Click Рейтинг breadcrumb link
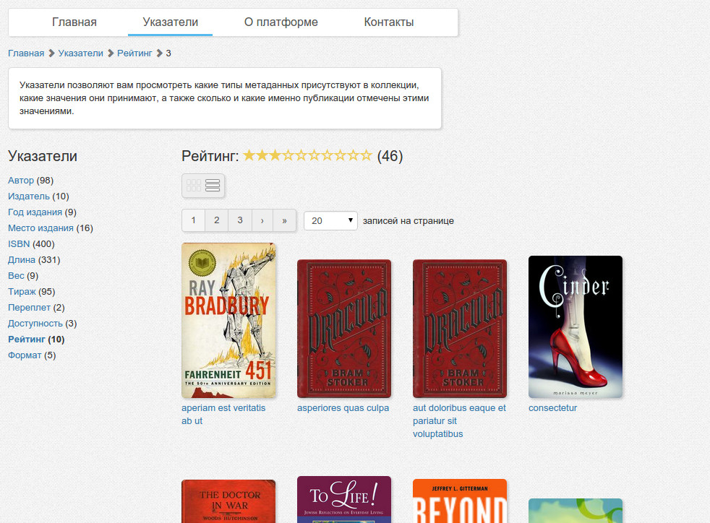The height and width of the screenshot is (523, 710). tap(134, 53)
